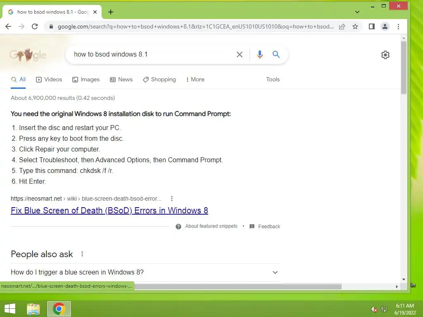Switch to Images results
Viewport: 423px width, 317px height.
[86, 80]
